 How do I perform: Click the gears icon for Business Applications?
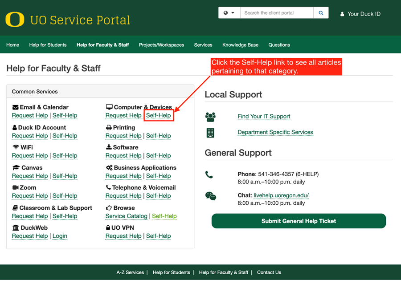pyautogui.click(x=109, y=168)
